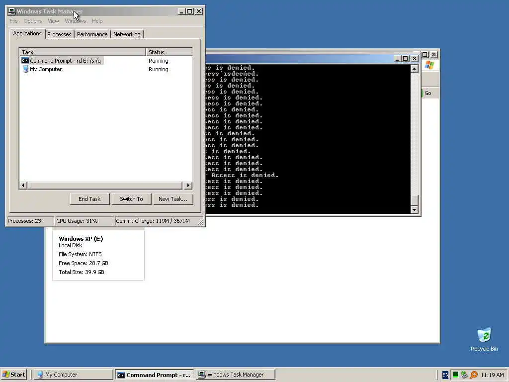Open the File menu in Task Manager
Image resolution: width=509 pixels, height=382 pixels.
pos(13,21)
